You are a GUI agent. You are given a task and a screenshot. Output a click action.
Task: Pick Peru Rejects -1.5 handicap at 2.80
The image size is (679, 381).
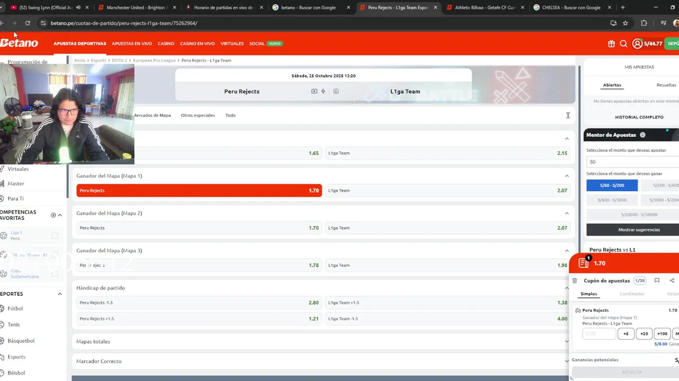pyautogui.click(x=199, y=303)
